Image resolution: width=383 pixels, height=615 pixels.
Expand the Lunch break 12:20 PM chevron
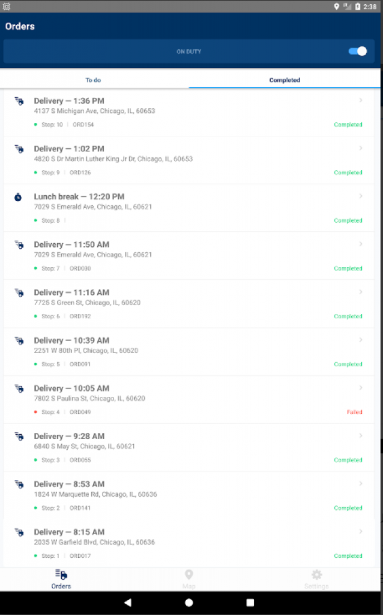pos(361,196)
